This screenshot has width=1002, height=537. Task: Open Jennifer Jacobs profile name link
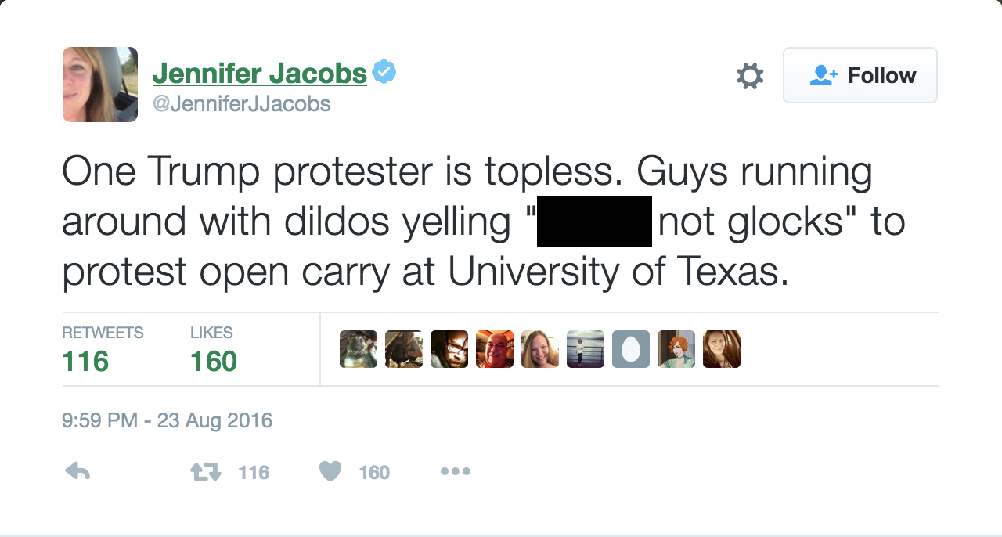point(259,73)
